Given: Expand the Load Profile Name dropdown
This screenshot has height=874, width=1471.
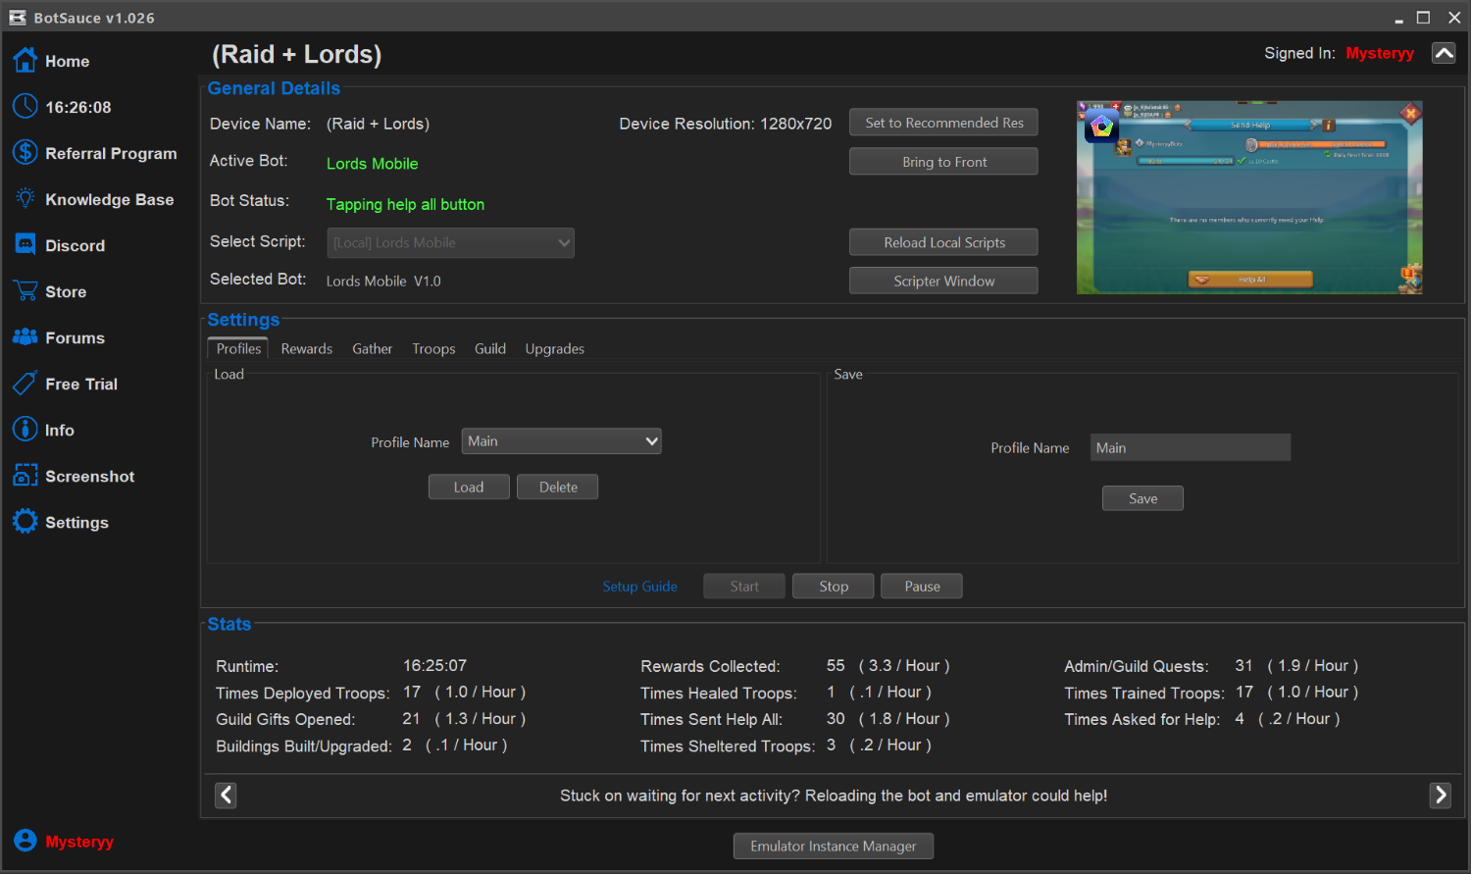Looking at the screenshot, I should point(561,441).
